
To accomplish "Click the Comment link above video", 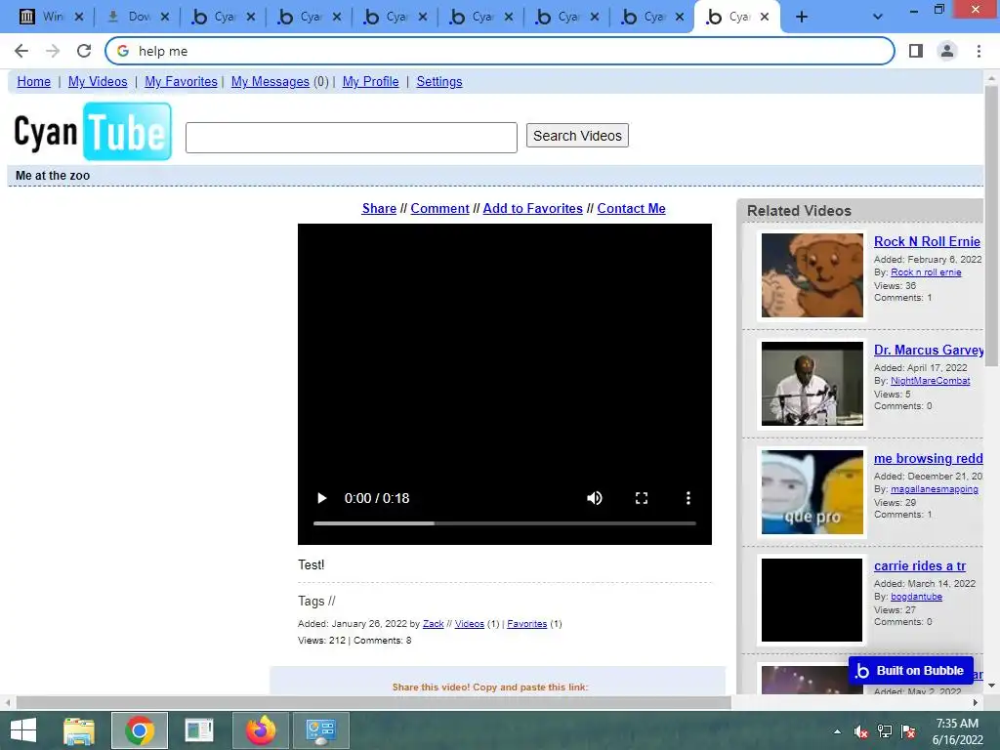I will point(440,209).
